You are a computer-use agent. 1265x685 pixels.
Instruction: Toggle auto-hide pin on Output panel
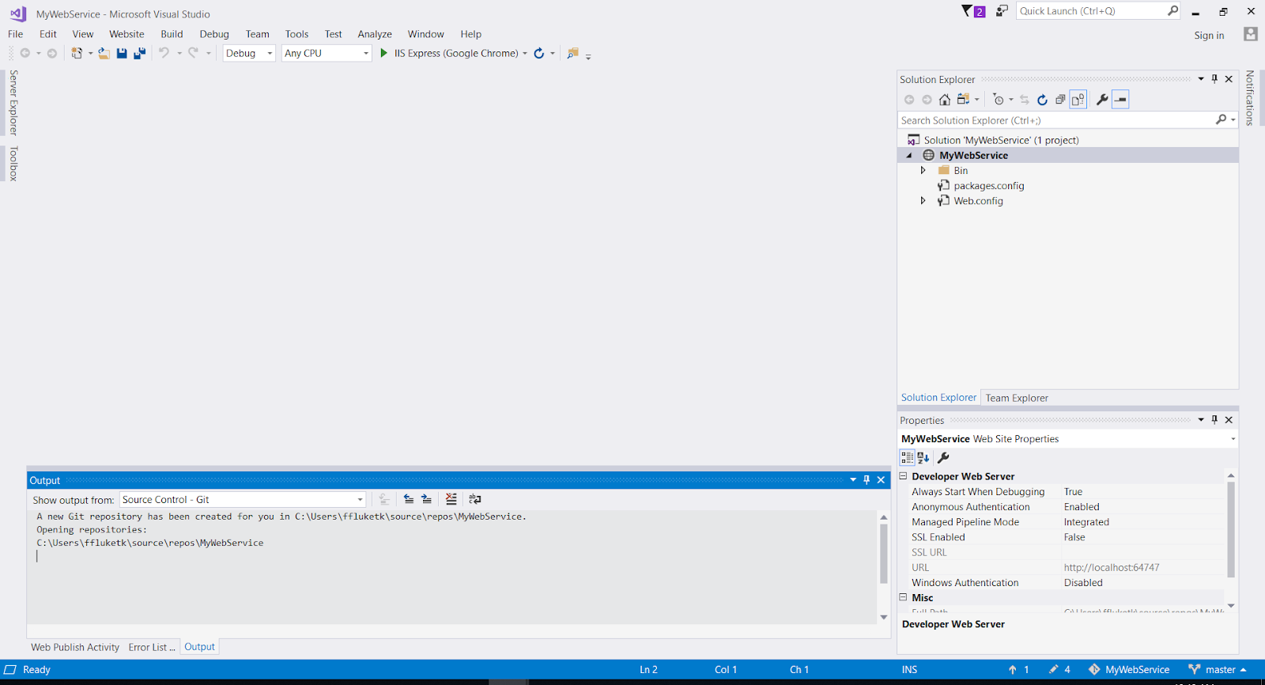point(867,480)
